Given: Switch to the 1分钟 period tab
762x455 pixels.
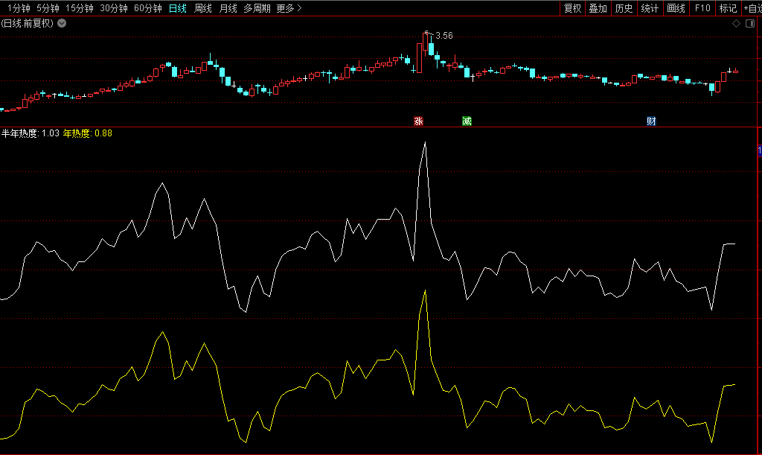Looking at the screenshot, I should coord(17,8).
